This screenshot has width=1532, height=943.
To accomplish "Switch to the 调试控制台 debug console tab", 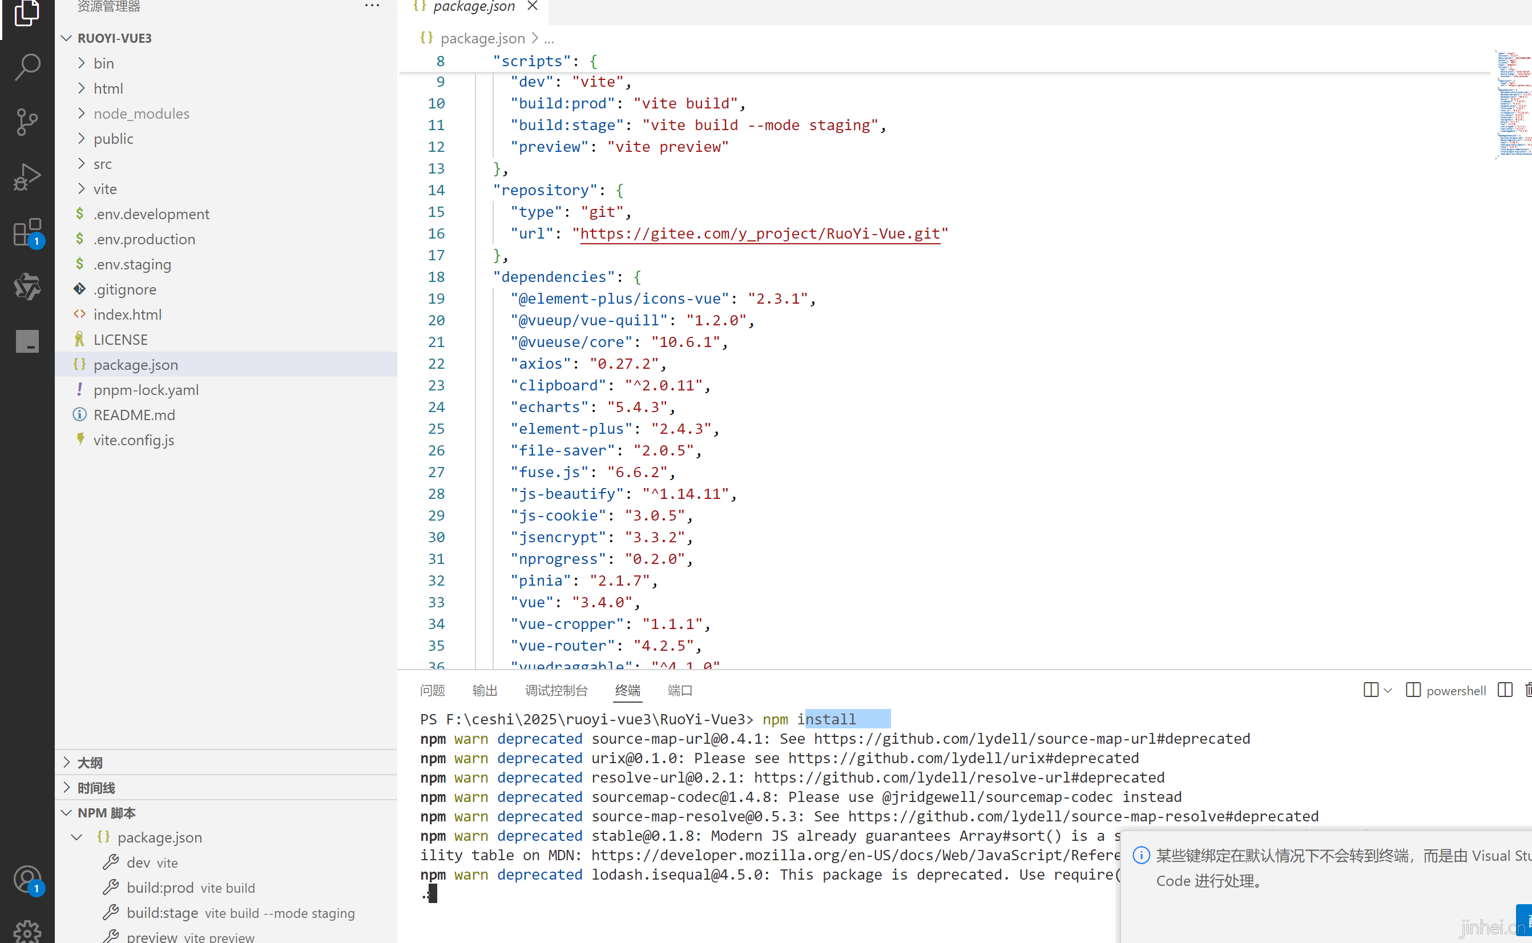I will (556, 691).
